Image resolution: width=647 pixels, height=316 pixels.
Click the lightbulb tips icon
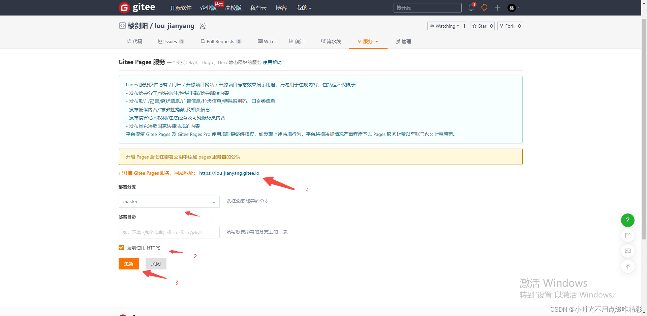tap(484, 7)
